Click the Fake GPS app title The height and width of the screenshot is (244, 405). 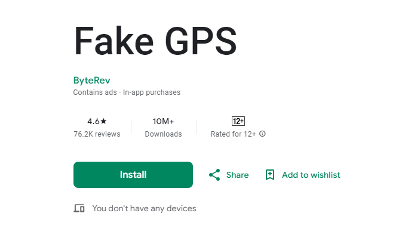point(155,42)
